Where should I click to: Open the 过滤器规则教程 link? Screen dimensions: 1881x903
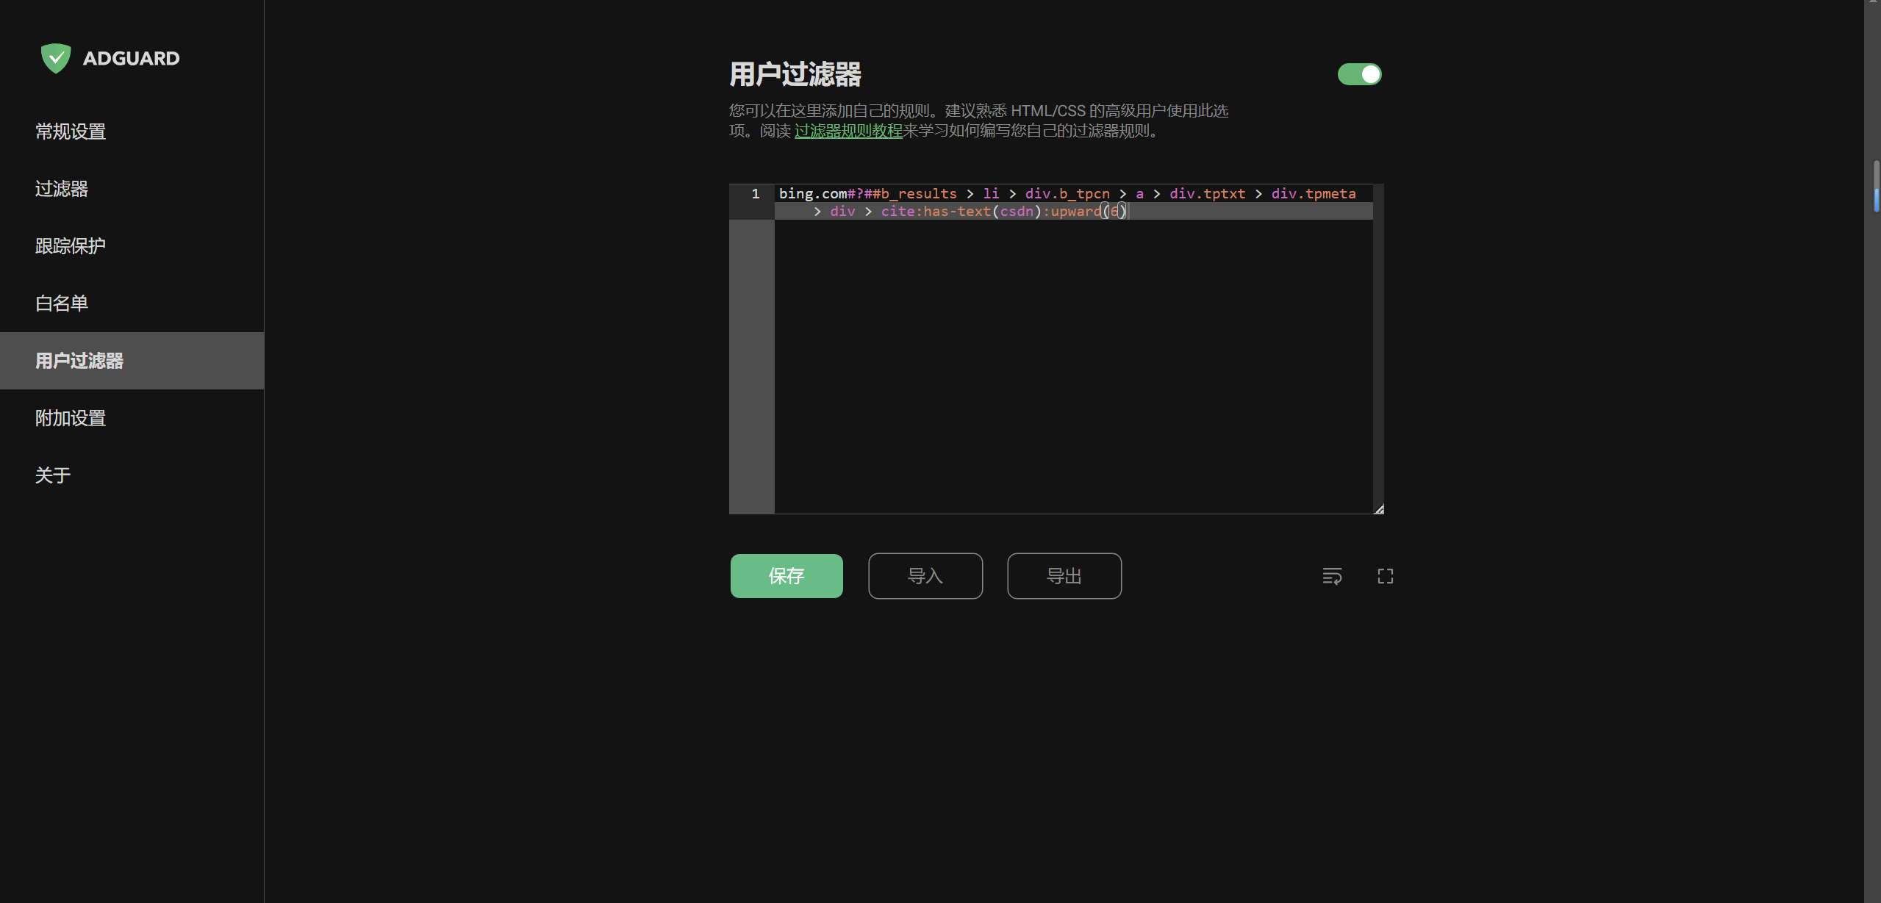(x=848, y=131)
